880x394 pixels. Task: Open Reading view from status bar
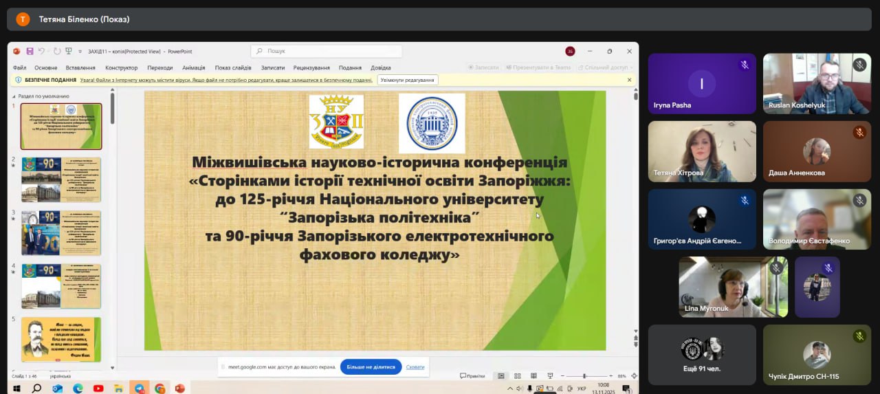[x=534, y=376]
